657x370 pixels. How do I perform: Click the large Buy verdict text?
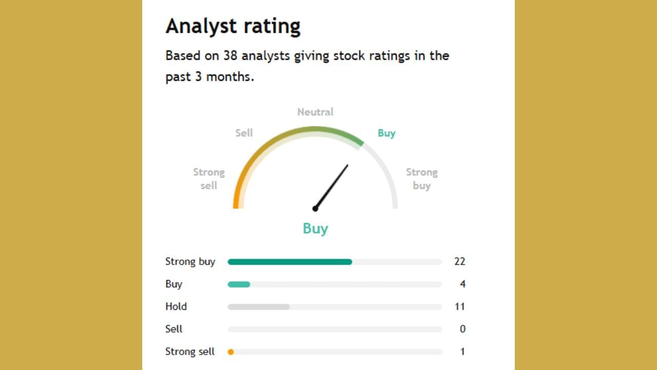click(315, 228)
